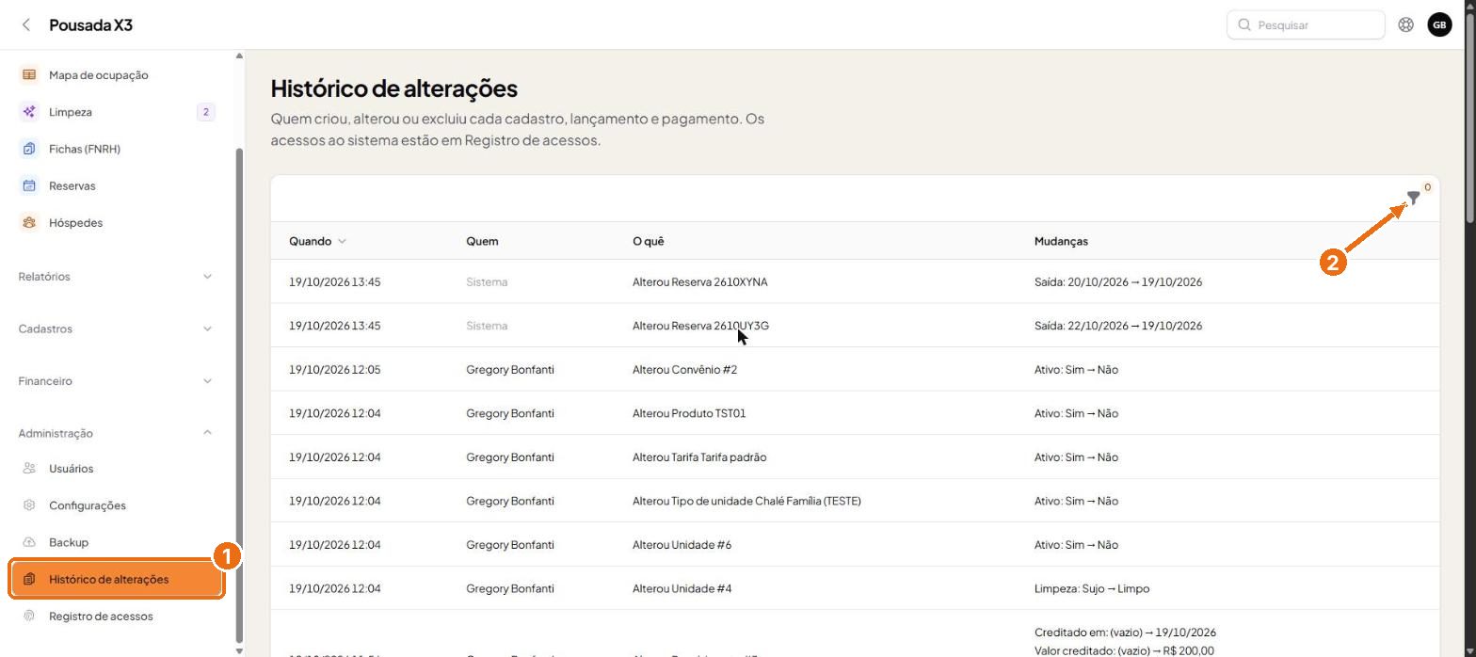The height and width of the screenshot is (657, 1476).
Task: Click the Limpeza: Sujo → Limpo cell
Action: [1092, 589]
